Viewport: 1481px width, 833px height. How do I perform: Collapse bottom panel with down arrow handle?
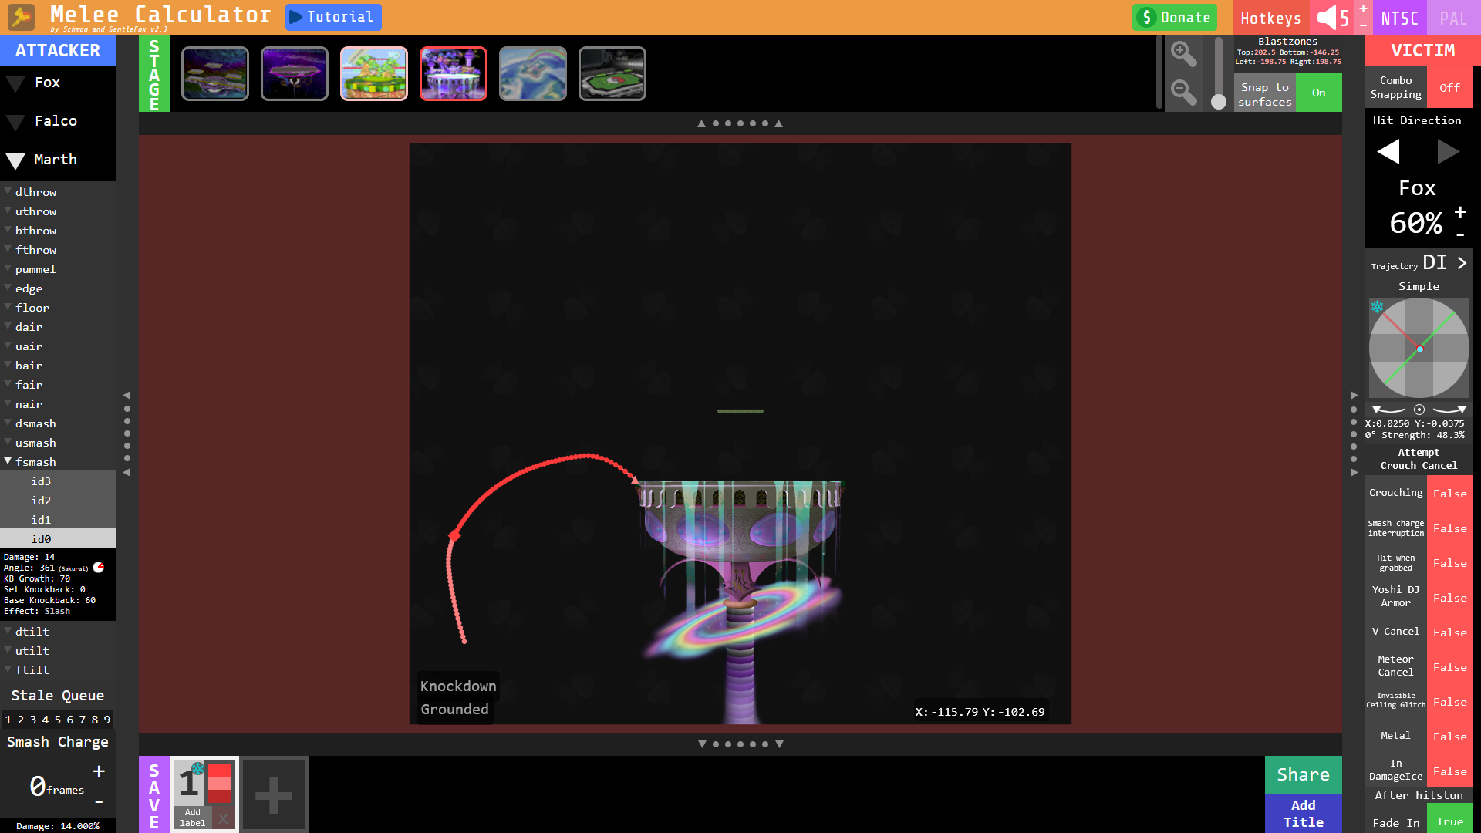coord(740,744)
